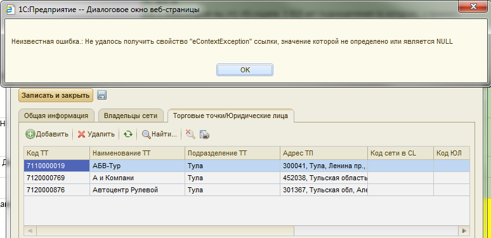Screen dimensions: 491x238
Task: Click the red X icon of Удалить
Action: coord(81,135)
